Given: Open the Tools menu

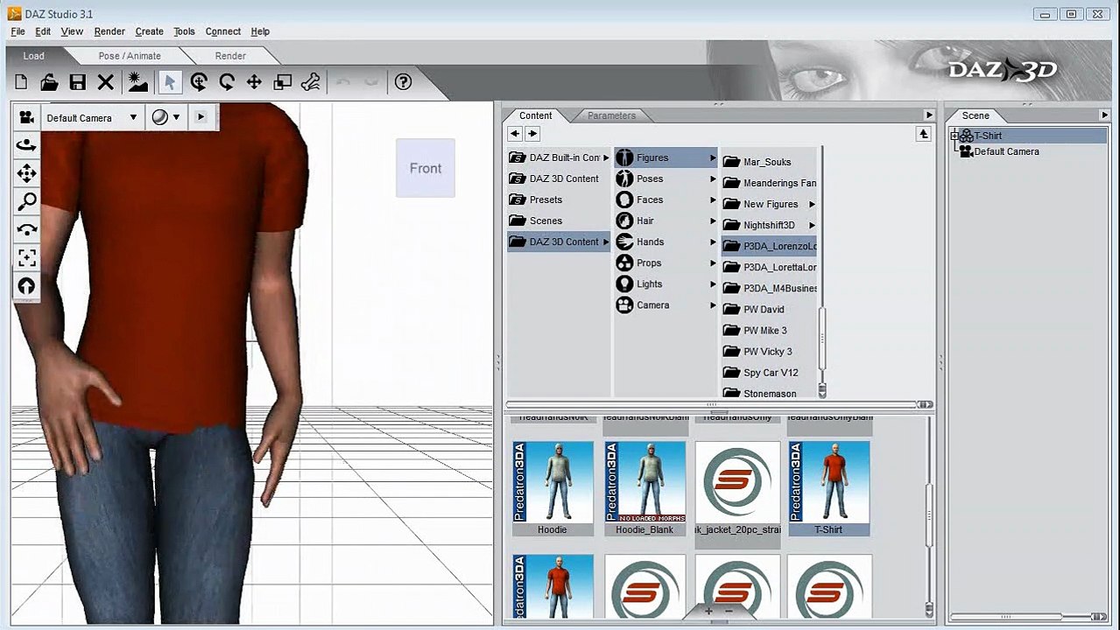Looking at the screenshot, I should (x=184, y=31).
